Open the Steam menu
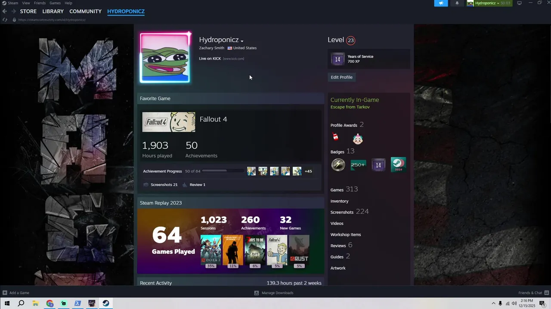 tap(13, 3)
